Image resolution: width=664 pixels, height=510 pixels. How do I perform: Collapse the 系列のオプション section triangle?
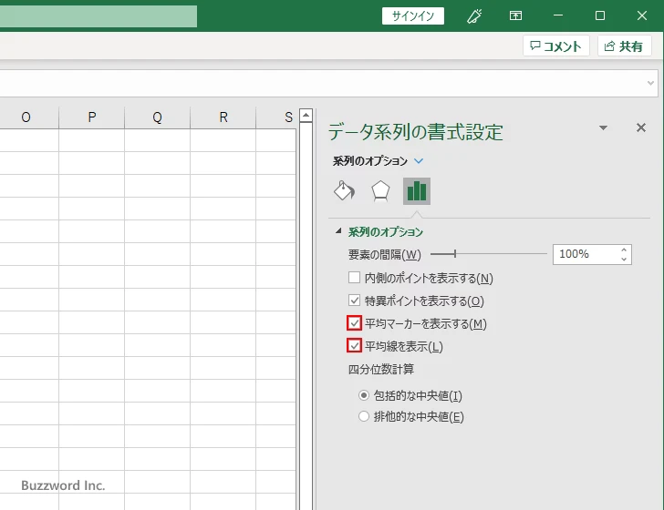point(338,231)
